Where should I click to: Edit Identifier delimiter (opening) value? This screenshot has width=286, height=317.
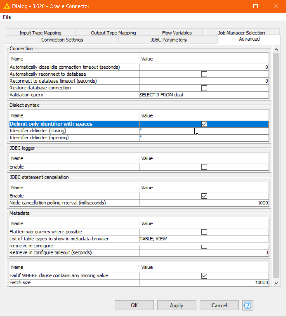[204, 138]
